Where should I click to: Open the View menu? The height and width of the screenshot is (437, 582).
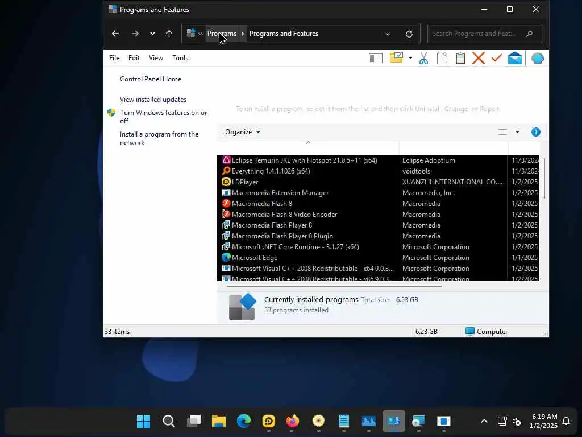coord(156,58)
